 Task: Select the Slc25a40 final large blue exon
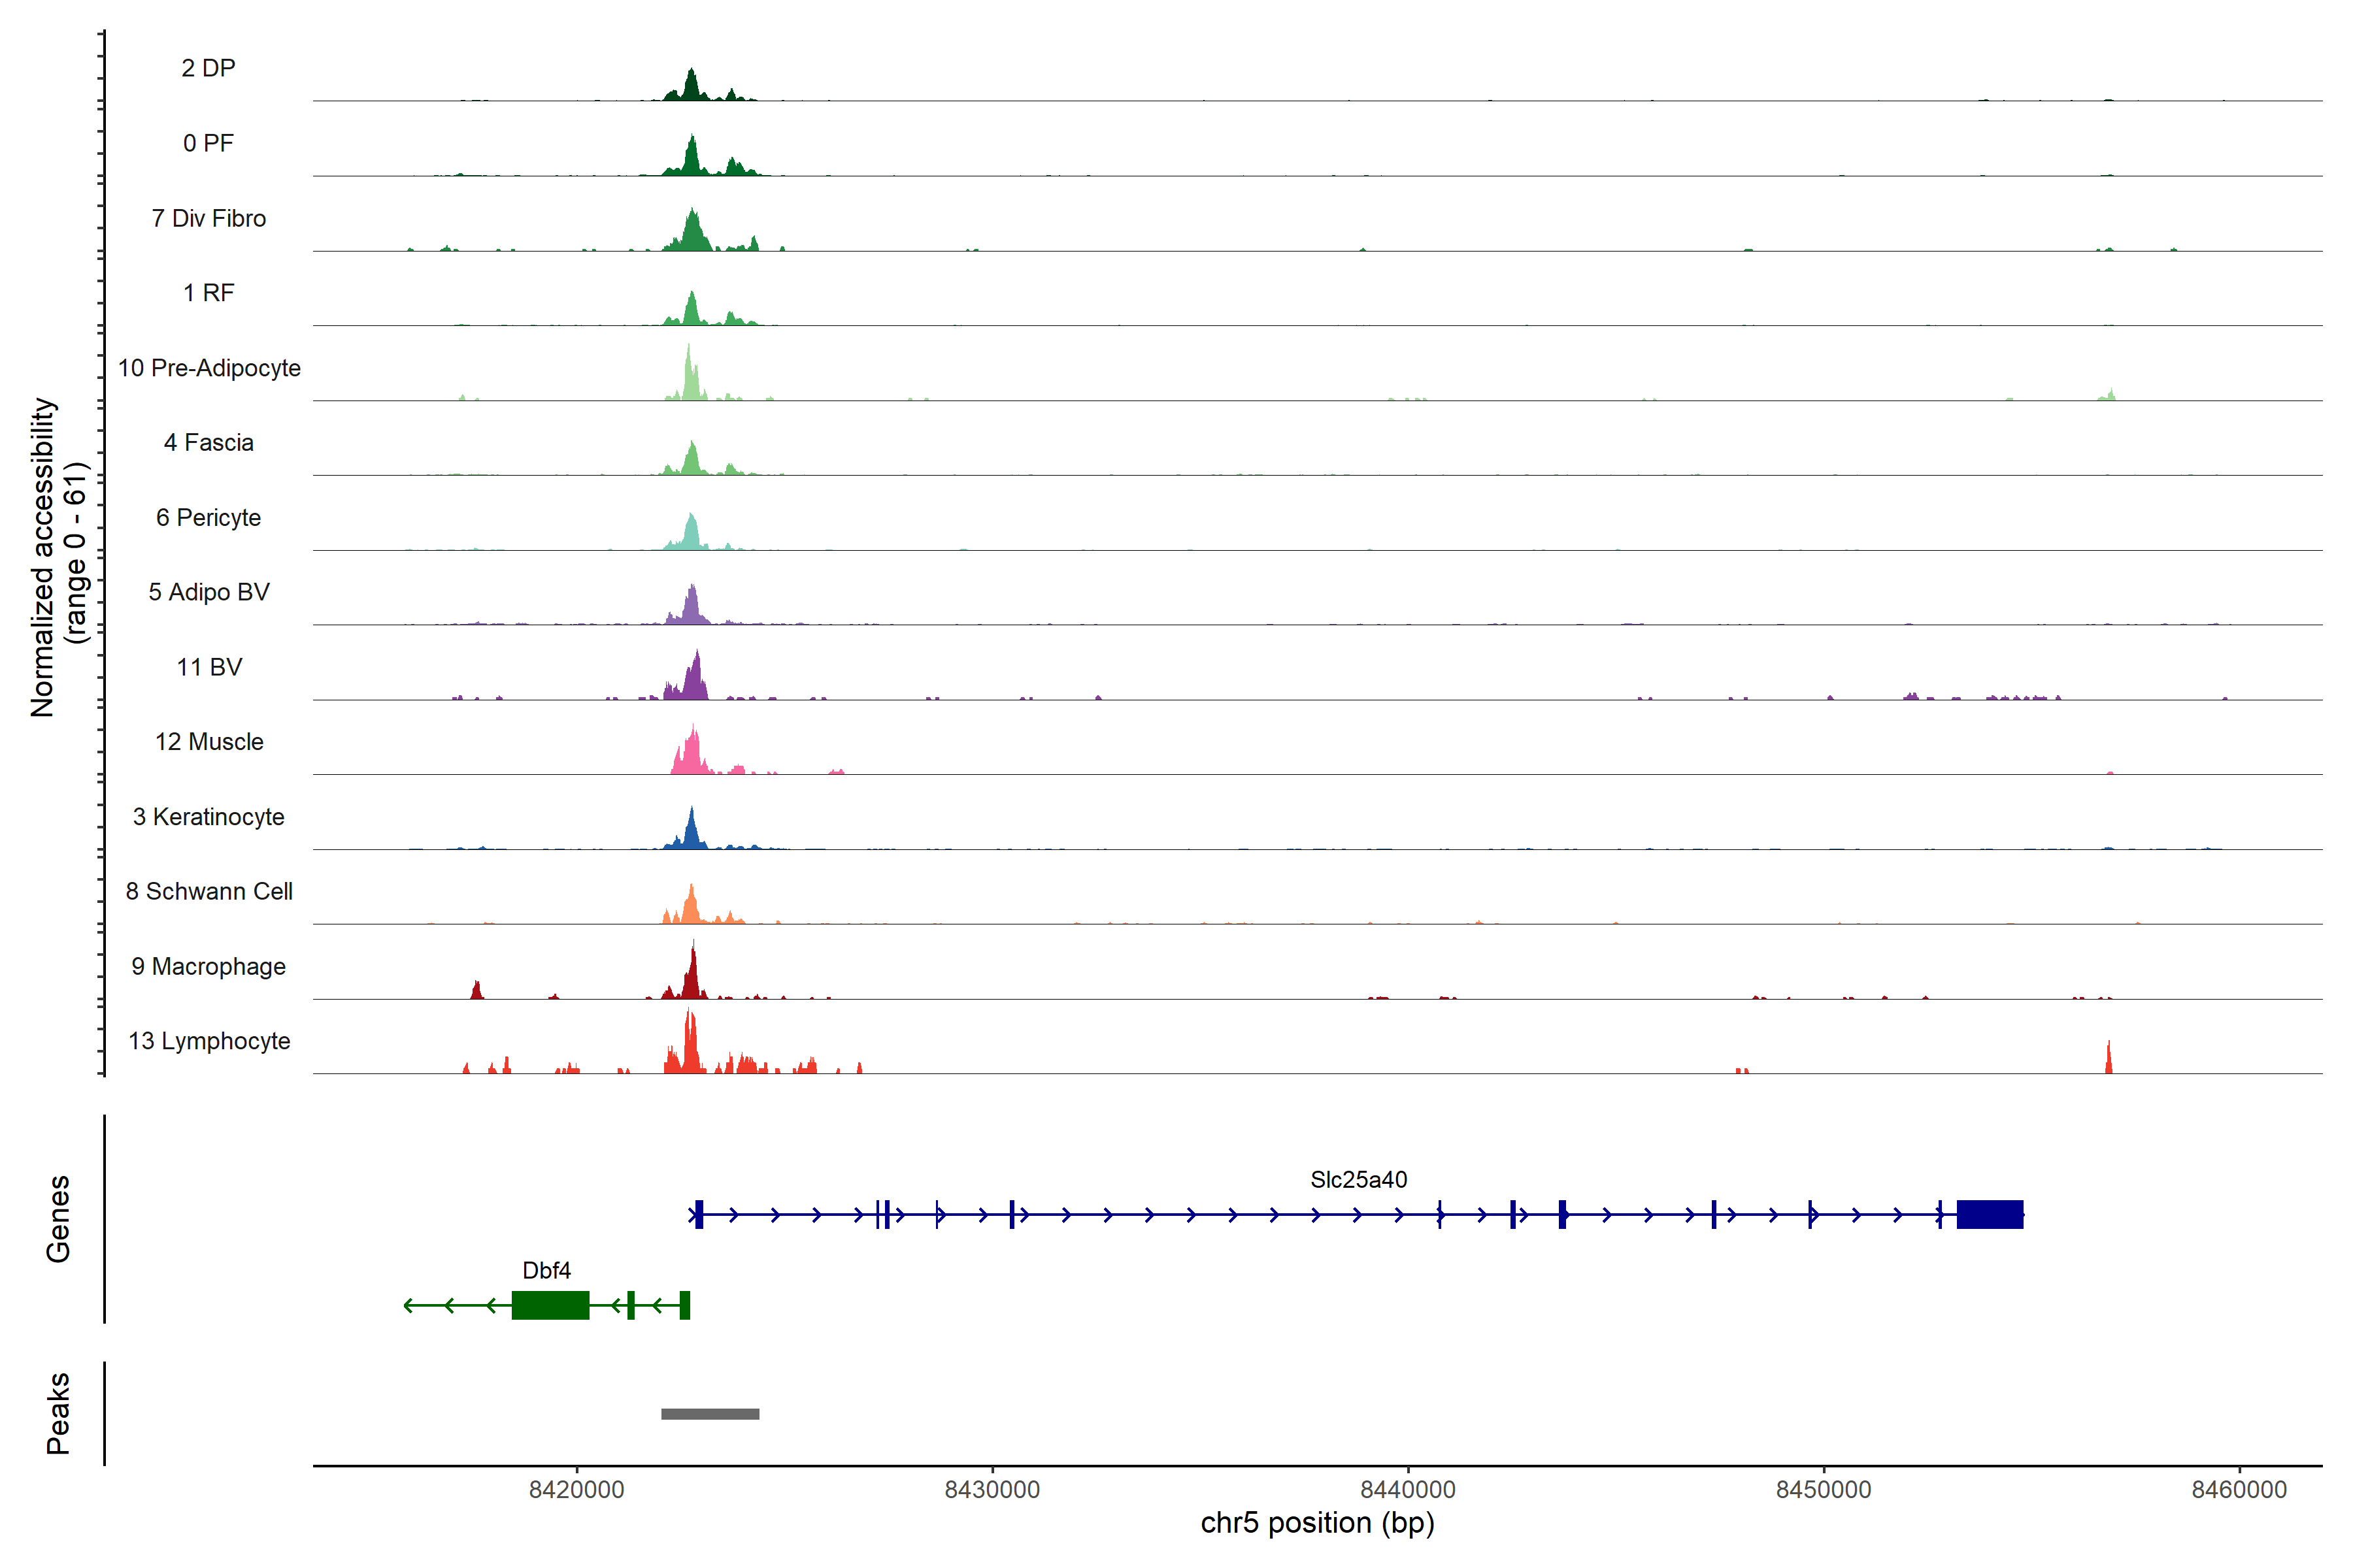[x=1989, y=1214]
